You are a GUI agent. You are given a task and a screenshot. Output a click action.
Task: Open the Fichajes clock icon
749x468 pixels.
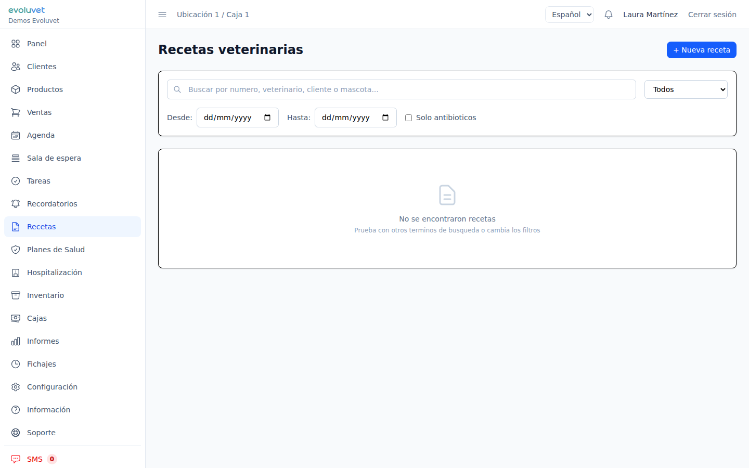pos(15,364)
